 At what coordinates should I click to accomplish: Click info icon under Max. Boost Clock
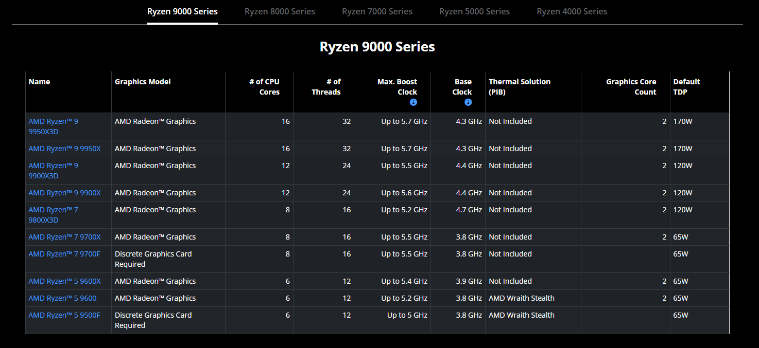[x=413, y=102]
